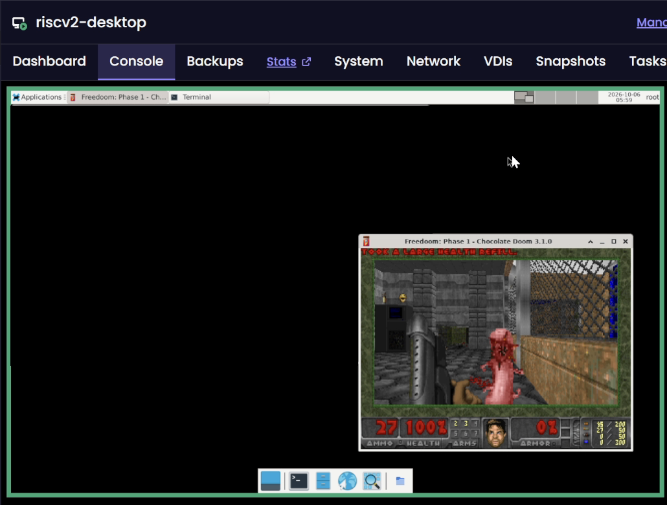Click the Show Desktop dock icon
The width and height of the screenshot is (667, 505).
270,481
